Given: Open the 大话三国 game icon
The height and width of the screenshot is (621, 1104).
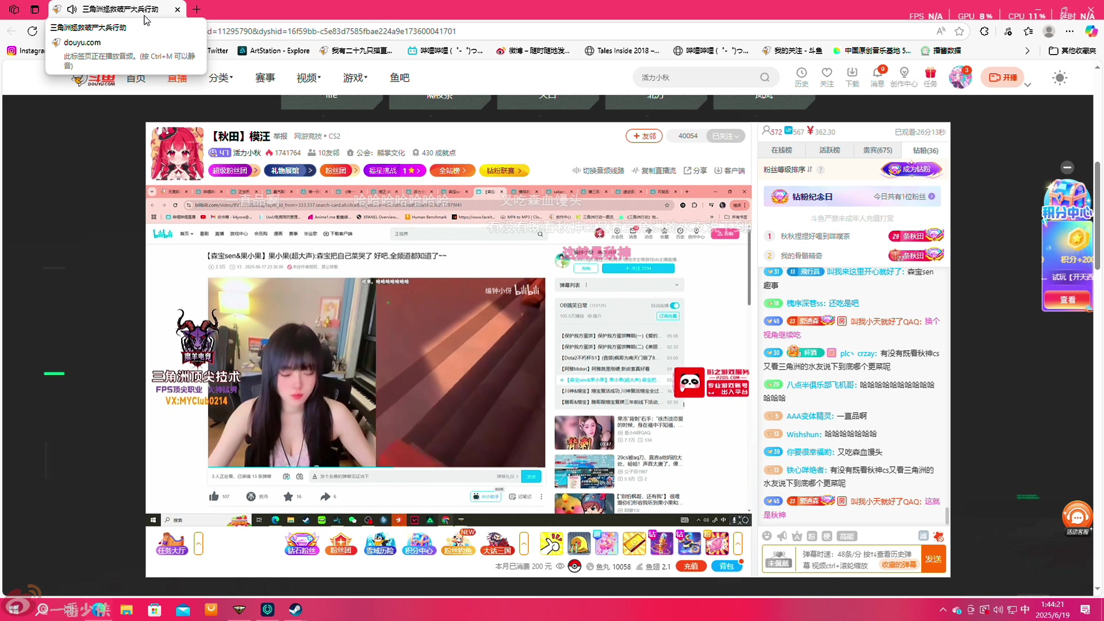Looking at the screenshot, I should click(x=497, y=543).
